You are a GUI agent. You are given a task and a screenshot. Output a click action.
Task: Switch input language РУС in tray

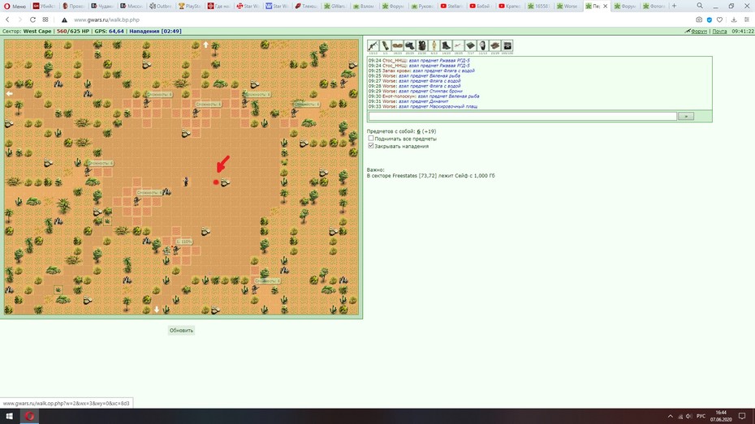tap(701, 417)
